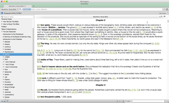Select Song of Songs entry
Screen dimensions: 169x103
pyautogui.click(x=10, y=87)
